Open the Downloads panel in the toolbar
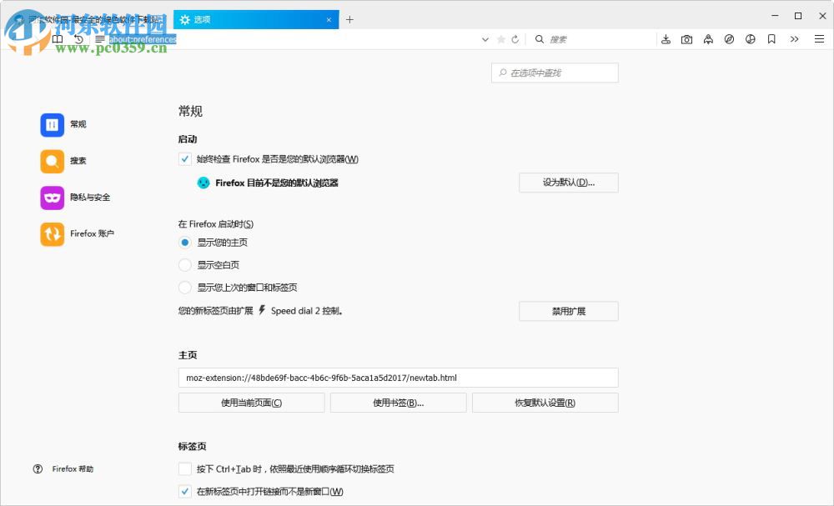 point(666,38)
